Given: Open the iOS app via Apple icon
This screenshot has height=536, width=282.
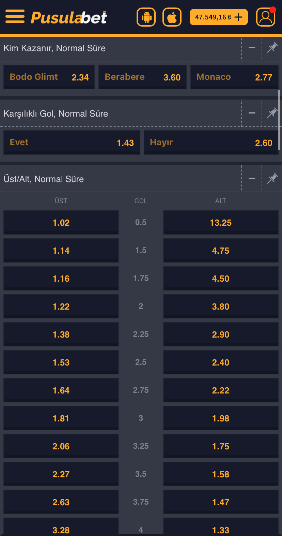Looking at the screenshot, I should [172, 17].
